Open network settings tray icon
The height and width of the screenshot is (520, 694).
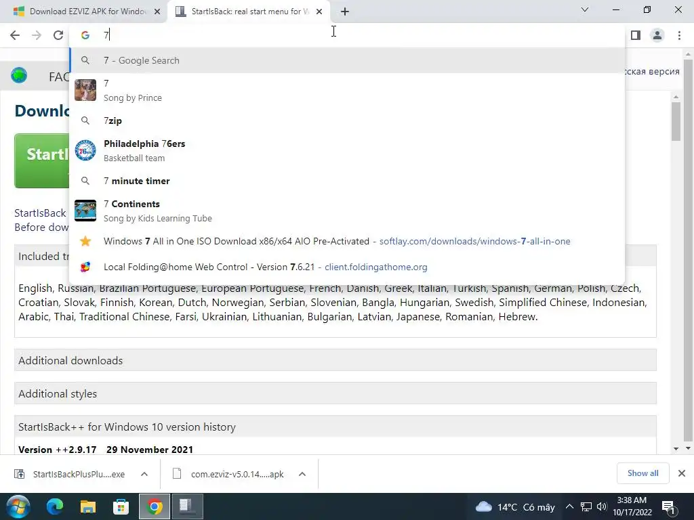pos(586,506)
